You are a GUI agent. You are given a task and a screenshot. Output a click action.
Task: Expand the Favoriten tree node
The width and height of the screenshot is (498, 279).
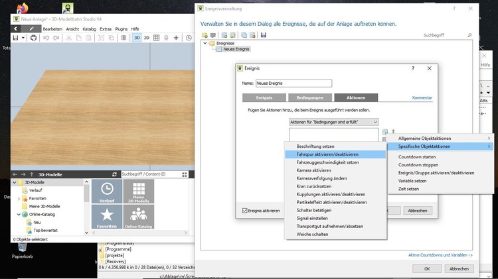point(19,198)
